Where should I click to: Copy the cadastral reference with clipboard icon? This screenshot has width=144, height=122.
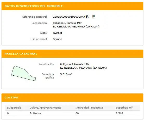87,17
